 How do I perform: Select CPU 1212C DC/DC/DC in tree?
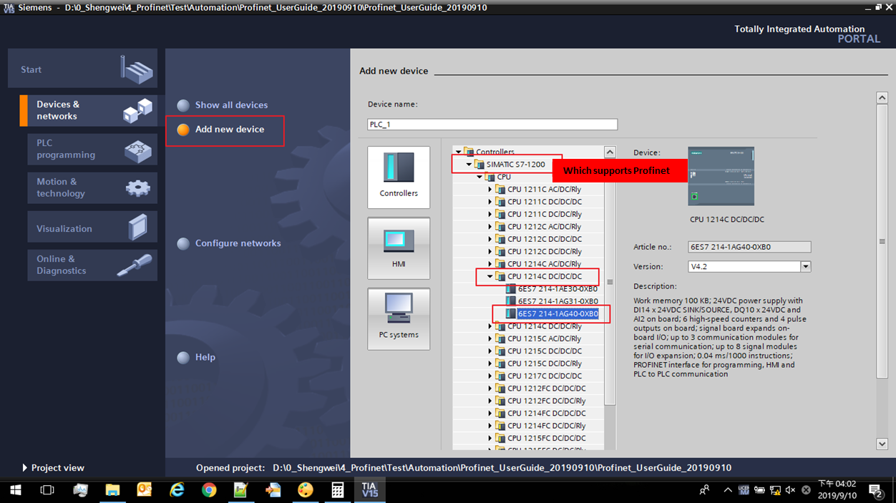point(544,239)
